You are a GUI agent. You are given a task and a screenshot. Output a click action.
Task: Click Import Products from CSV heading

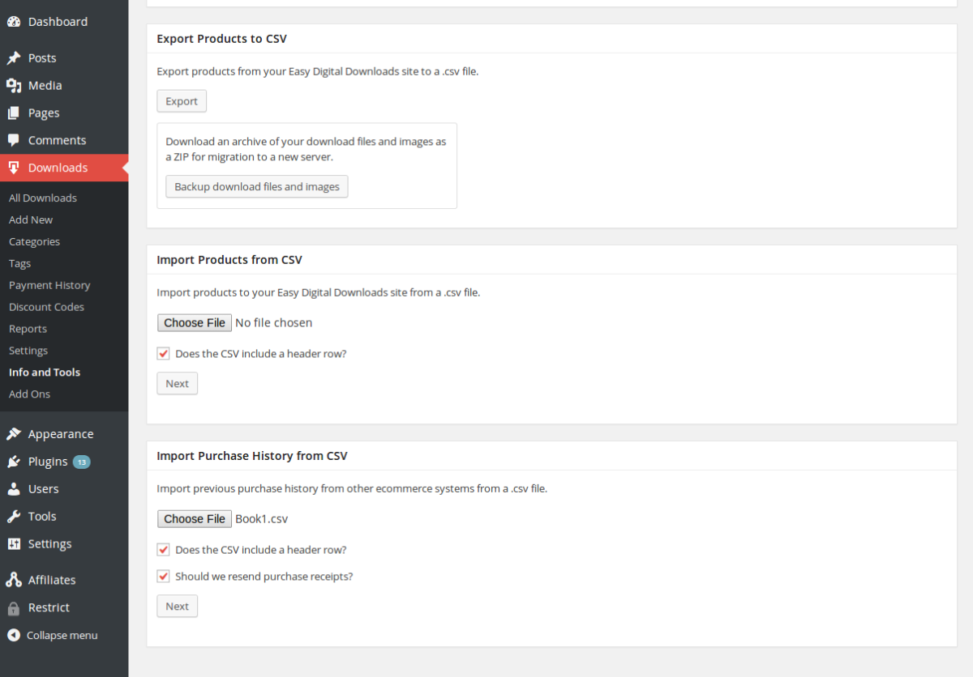pyautogui.click(x=229, y=260)
